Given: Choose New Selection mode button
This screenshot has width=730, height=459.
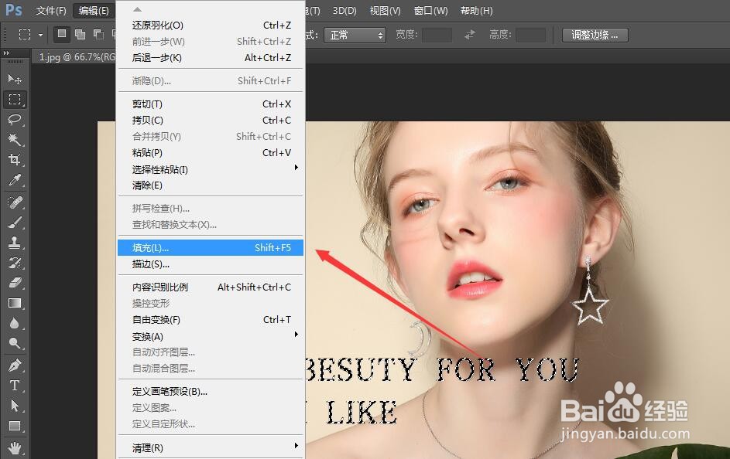Looking at the screenshot, I should tap(61, 34).
